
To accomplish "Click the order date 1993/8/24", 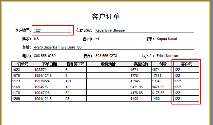I will click(42, 81).
